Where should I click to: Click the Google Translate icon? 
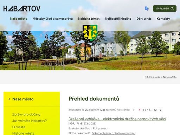click(147, 8)
